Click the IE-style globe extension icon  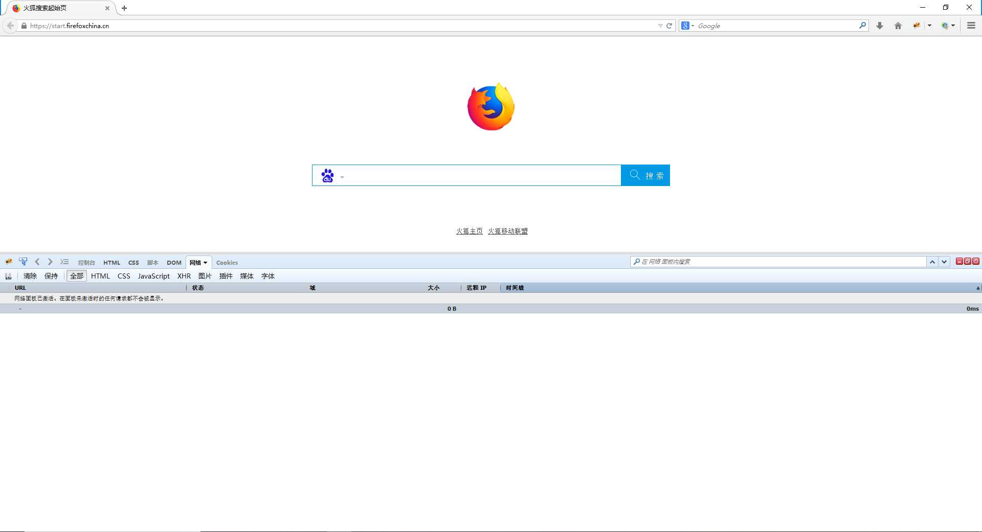click(945, 26)
